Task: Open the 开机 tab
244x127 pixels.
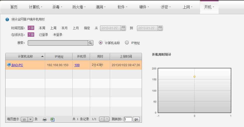Action: [209, 7]
